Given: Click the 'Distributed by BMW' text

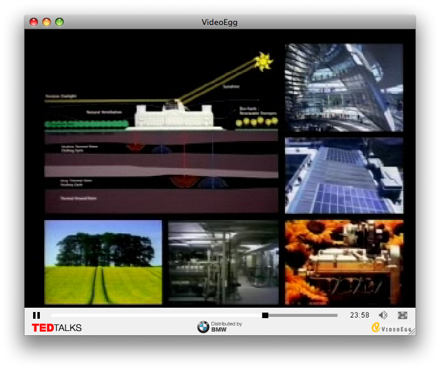Looking at the screenshot, I should 226,327.
